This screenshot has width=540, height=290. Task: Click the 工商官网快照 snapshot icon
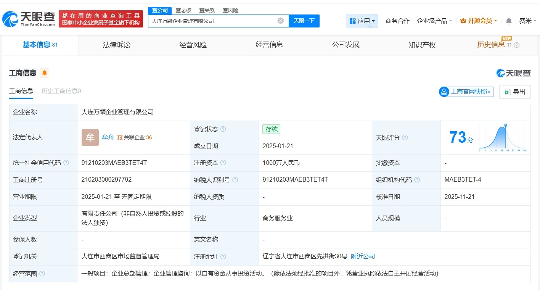[x=444, y=92]
